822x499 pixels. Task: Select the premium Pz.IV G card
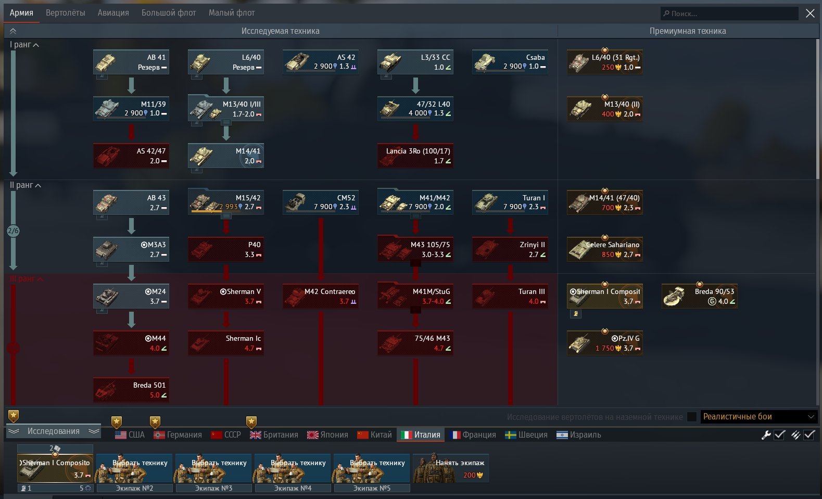point(605,343)
